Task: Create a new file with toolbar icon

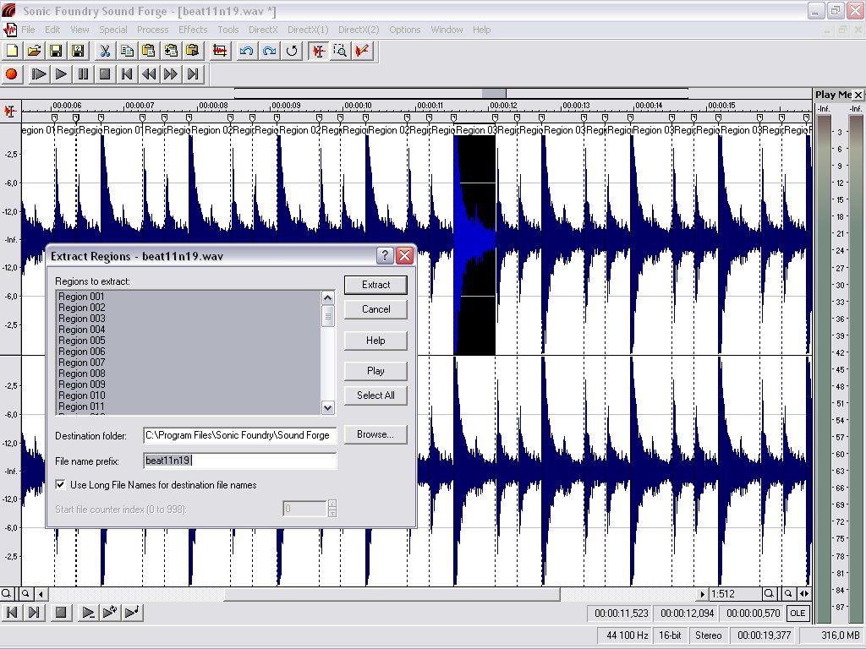Action: [x=12, y=51]
